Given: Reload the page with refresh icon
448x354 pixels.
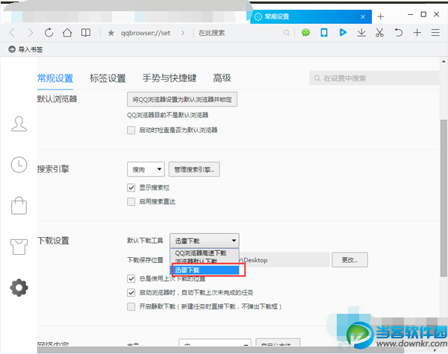Looking at the screenshot, I should pos(49,33).
